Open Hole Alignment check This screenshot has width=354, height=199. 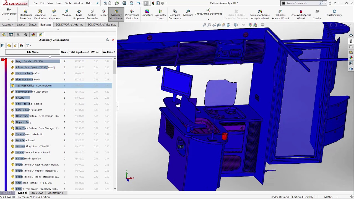click(54, 15)
